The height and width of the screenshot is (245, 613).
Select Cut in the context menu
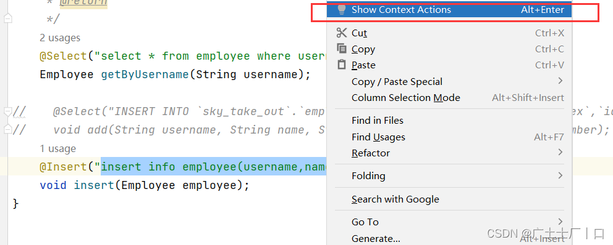[x=449, y=33]
